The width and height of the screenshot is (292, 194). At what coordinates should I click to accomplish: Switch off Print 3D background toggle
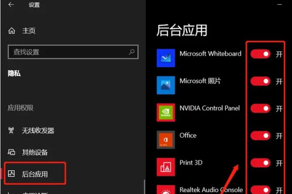tap(260, 163)
